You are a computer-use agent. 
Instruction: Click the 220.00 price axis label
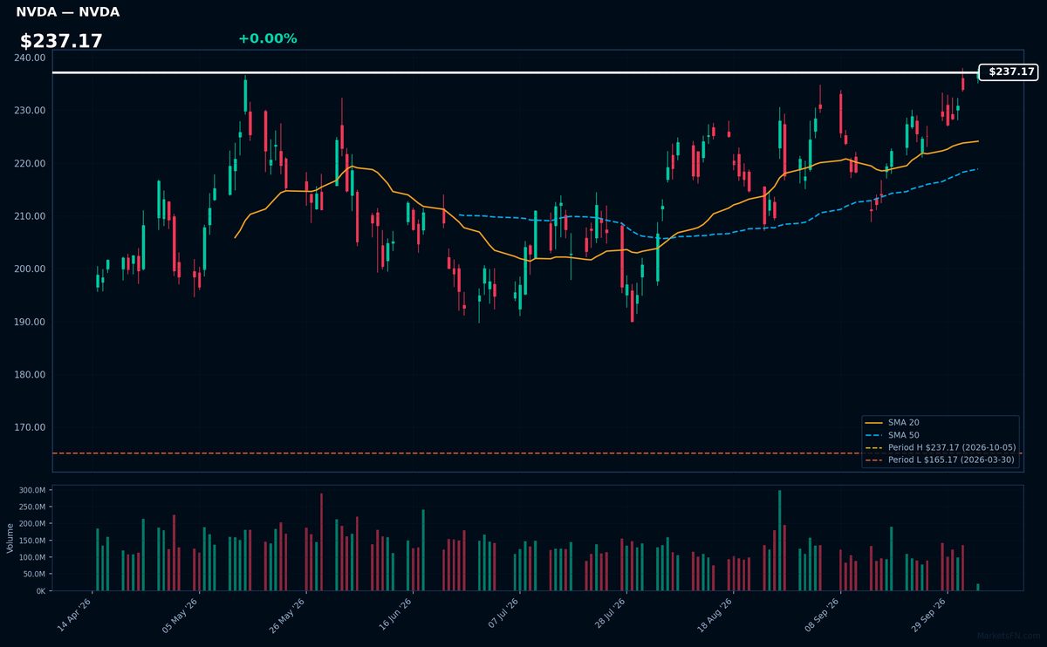tap(31, 164)
